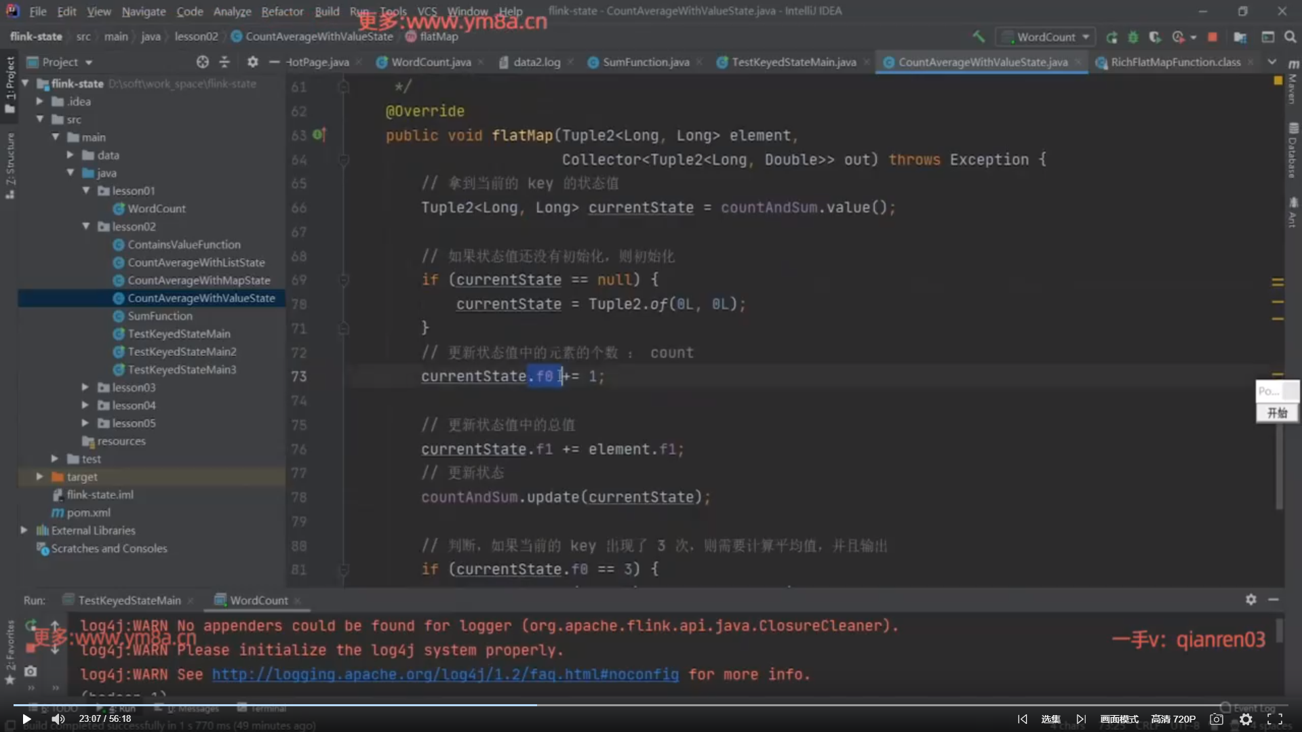Open the log4j FAQ hyperlink
Screen dimensions: 1302x732
click(x=445, y=674)
